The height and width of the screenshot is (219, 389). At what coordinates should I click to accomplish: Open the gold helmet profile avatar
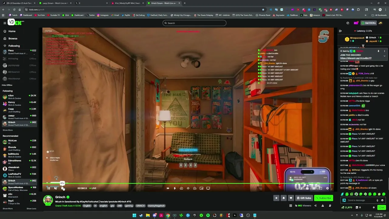380,23
